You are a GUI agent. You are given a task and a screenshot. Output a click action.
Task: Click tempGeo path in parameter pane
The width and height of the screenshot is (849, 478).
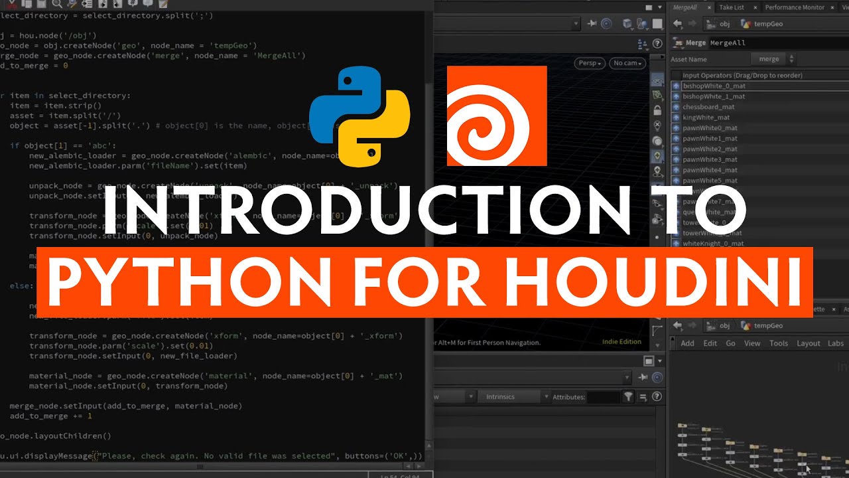pyautogui.click(x=762, y=24)
